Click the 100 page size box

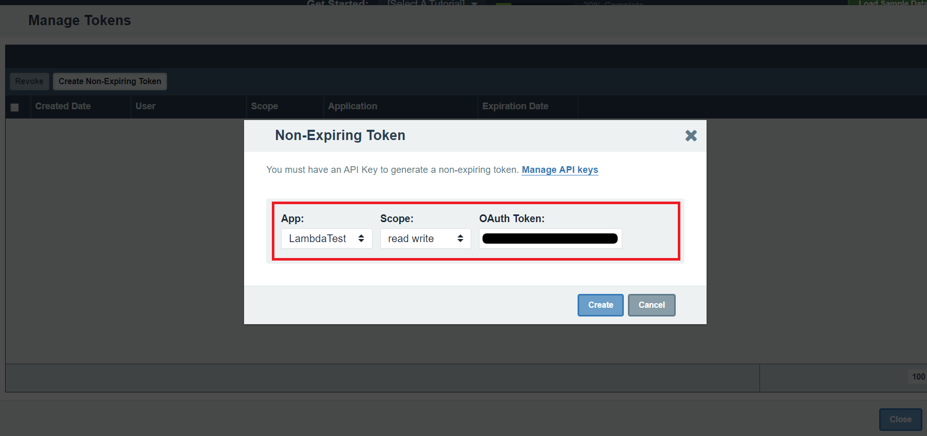pyautogui.click(x=918, y=376)
